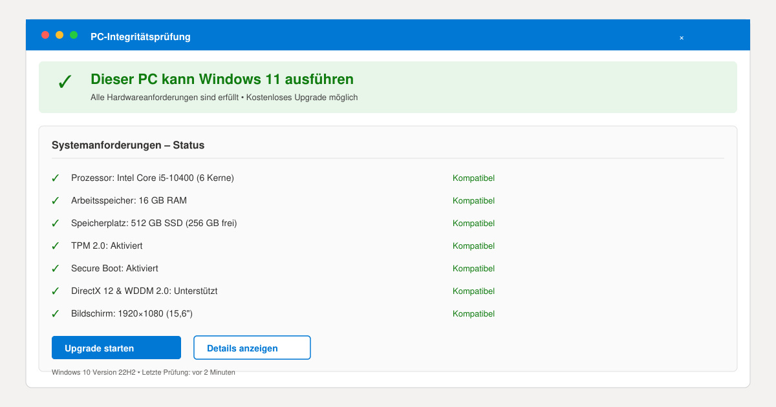Image resolution: width=776 pixels, height=407 pixels.
Task: Select 'DirectX 12 & WDDM 2.0: Unterstützt' text
Action: pos(144,291)
